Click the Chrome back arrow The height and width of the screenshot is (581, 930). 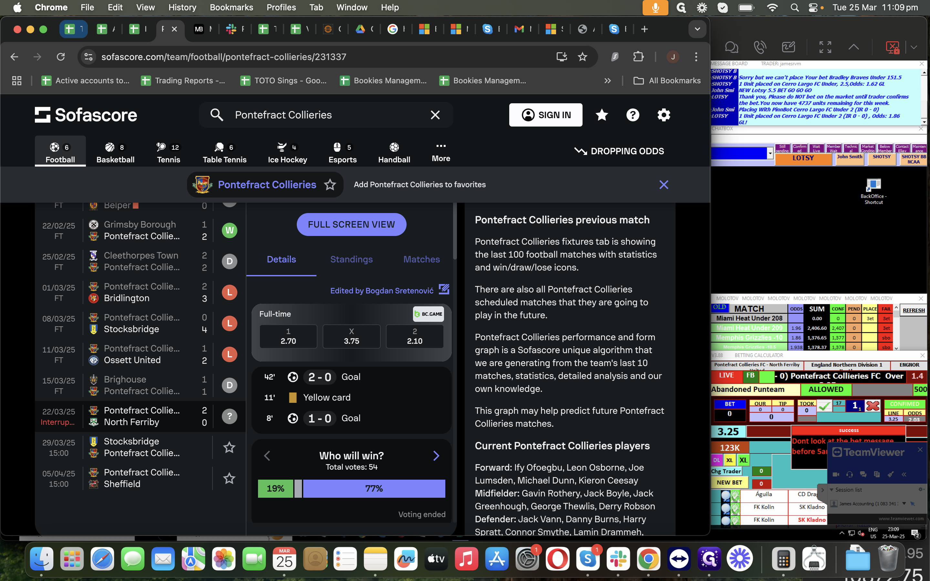point(14,57)
